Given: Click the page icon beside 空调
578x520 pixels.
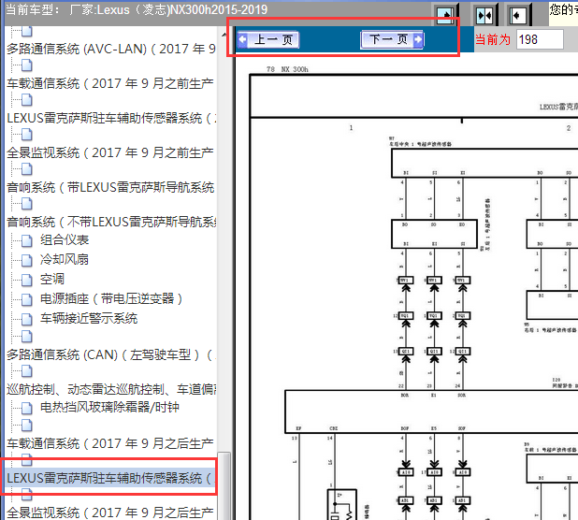Looking at the screenshot, I should (x=26, y=280).
